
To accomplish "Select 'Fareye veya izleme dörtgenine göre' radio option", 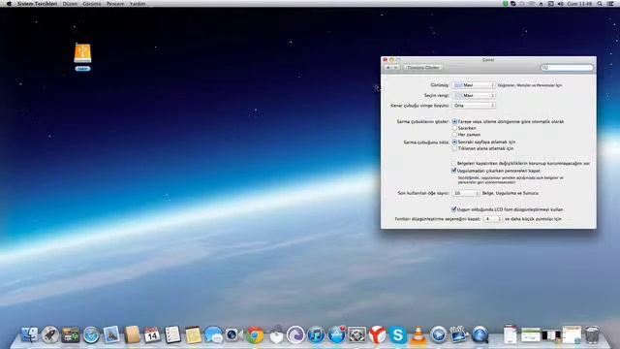I will 454,121.
